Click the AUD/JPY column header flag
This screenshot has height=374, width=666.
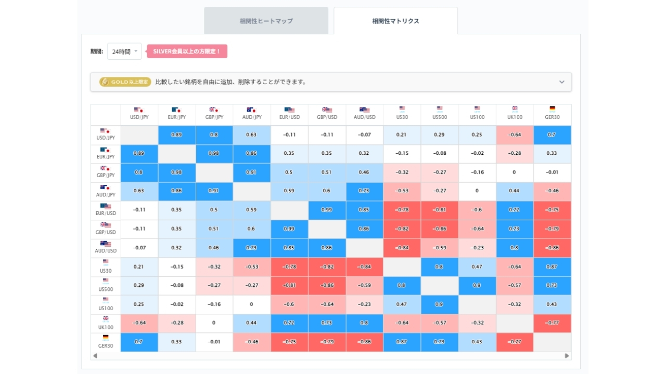[x=251, y=110]
